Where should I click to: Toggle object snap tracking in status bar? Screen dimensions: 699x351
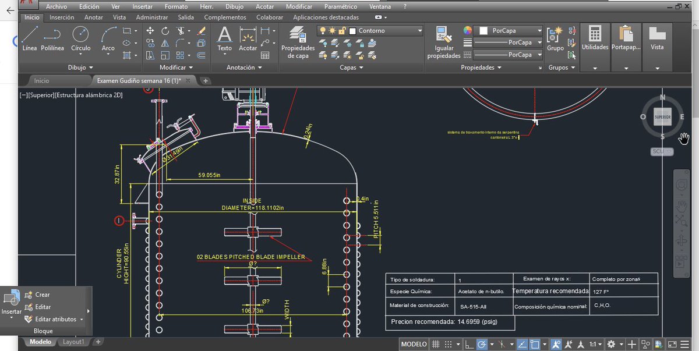click(x=523, y=344)
